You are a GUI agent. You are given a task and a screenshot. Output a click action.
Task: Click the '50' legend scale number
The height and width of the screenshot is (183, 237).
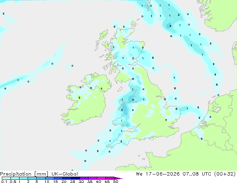tap(116, 182)
